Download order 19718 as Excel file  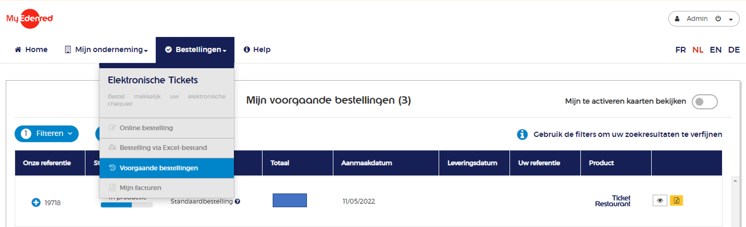[x=676, y=201]
